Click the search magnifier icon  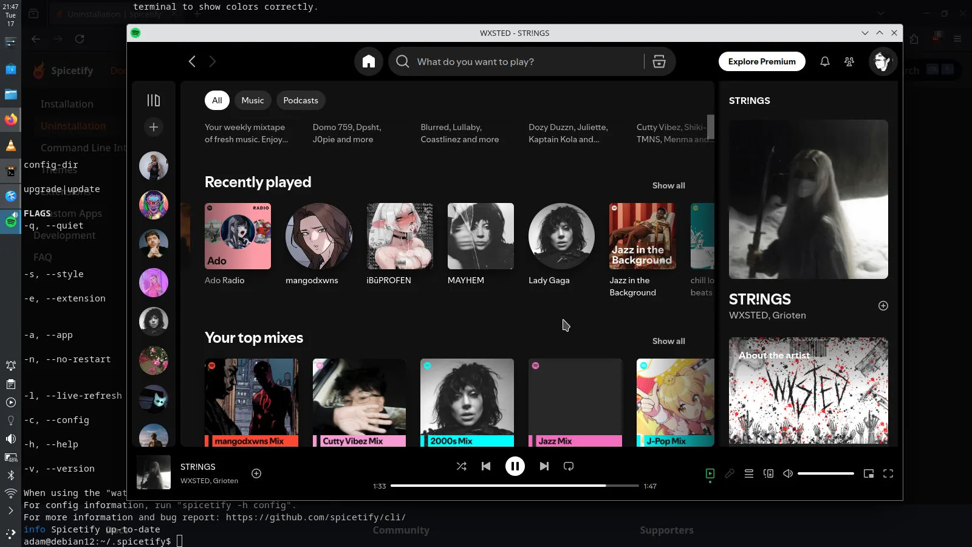point(402,61)
